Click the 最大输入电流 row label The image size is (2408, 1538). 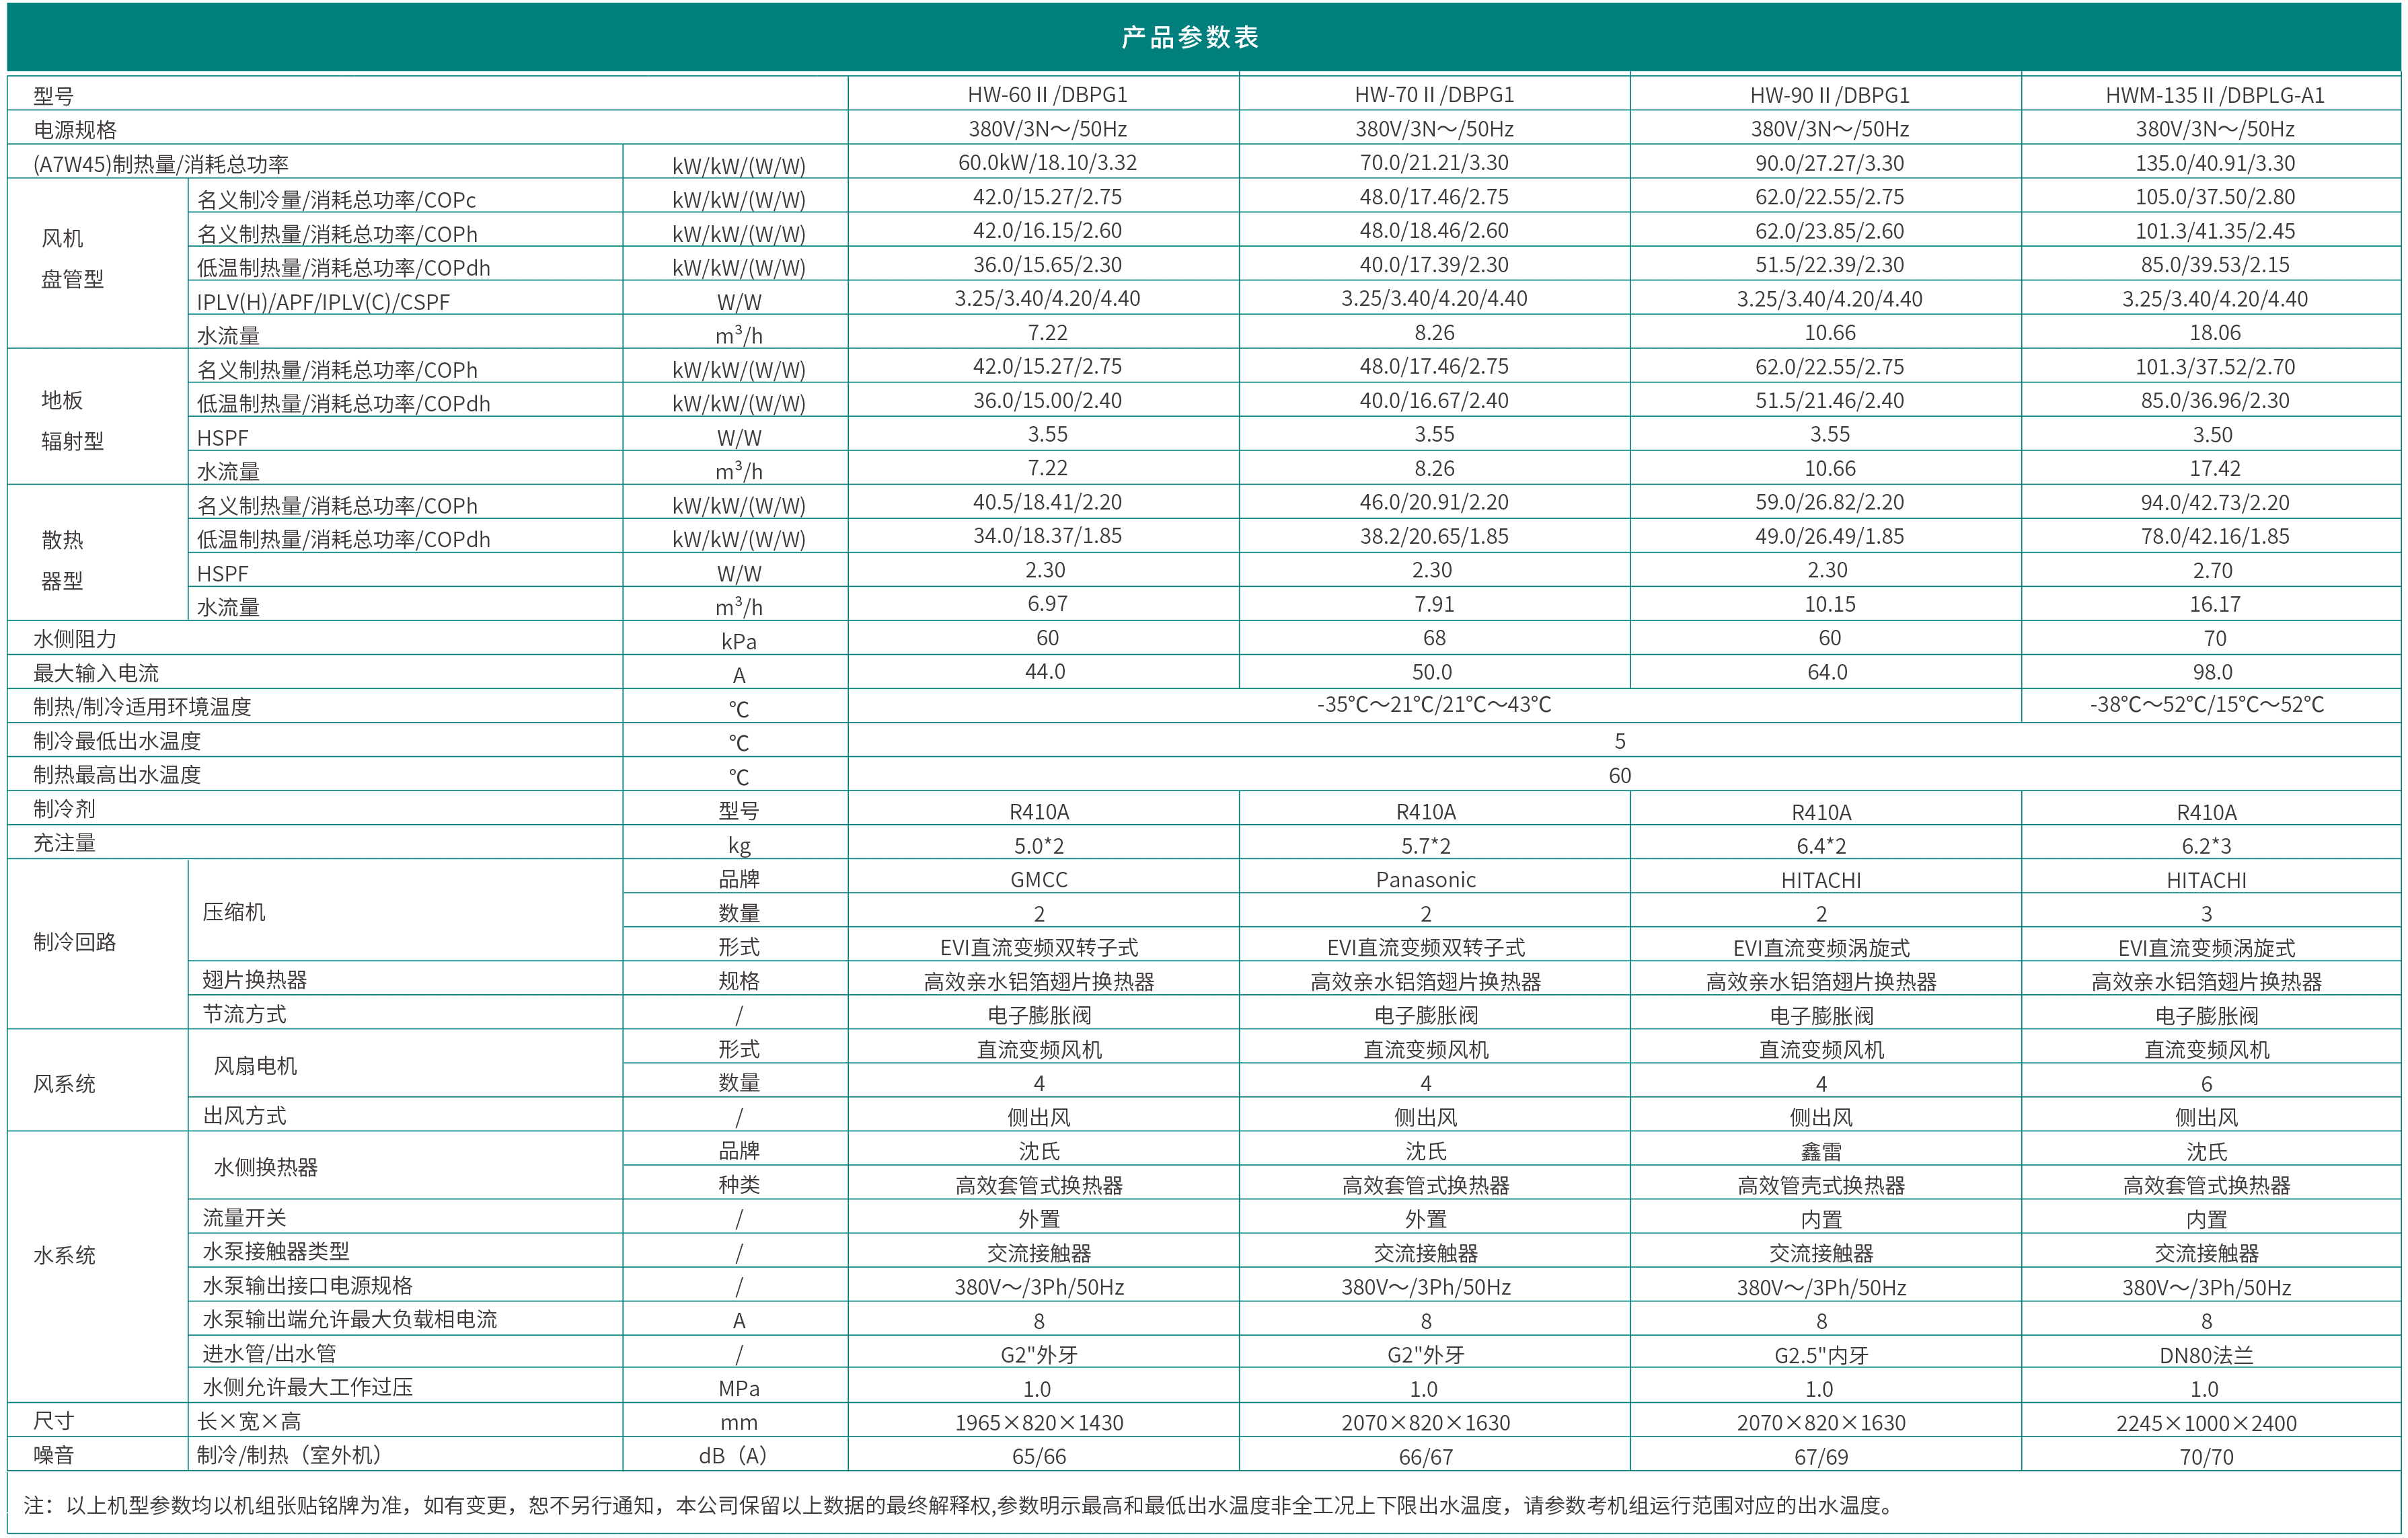(x=96, y=674)
